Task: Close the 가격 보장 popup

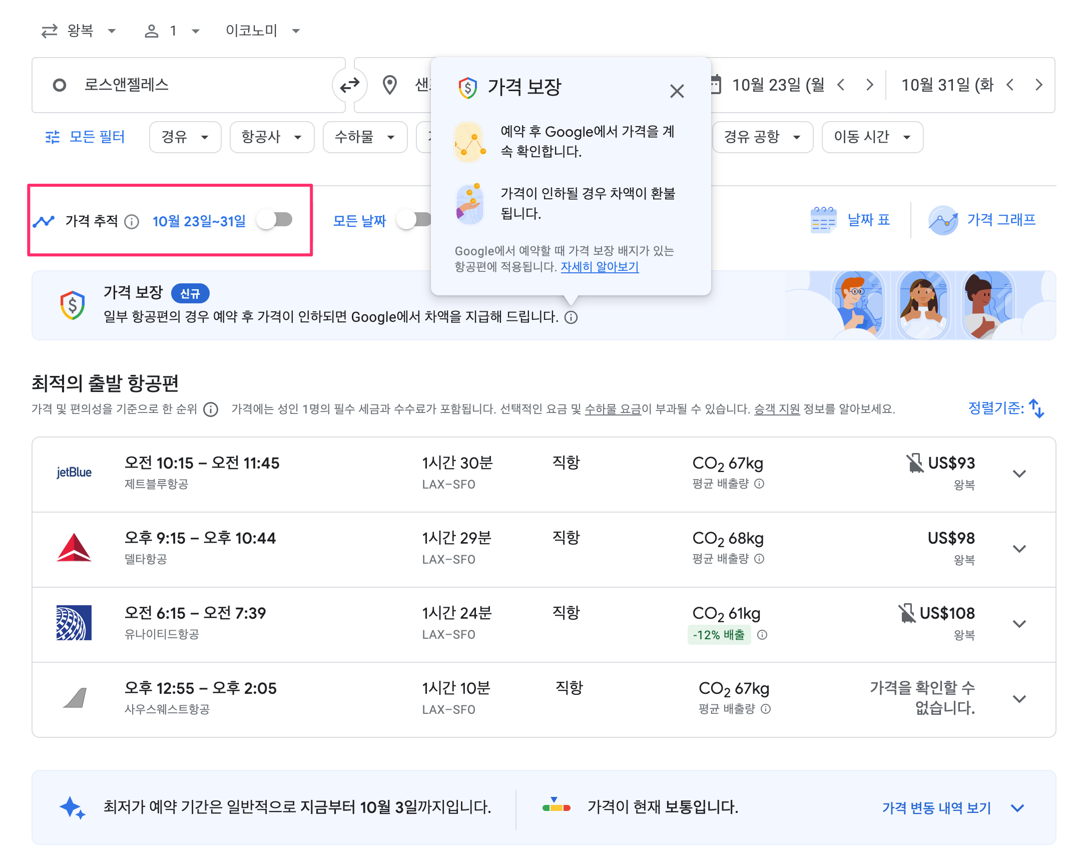Action: point(677,91)
